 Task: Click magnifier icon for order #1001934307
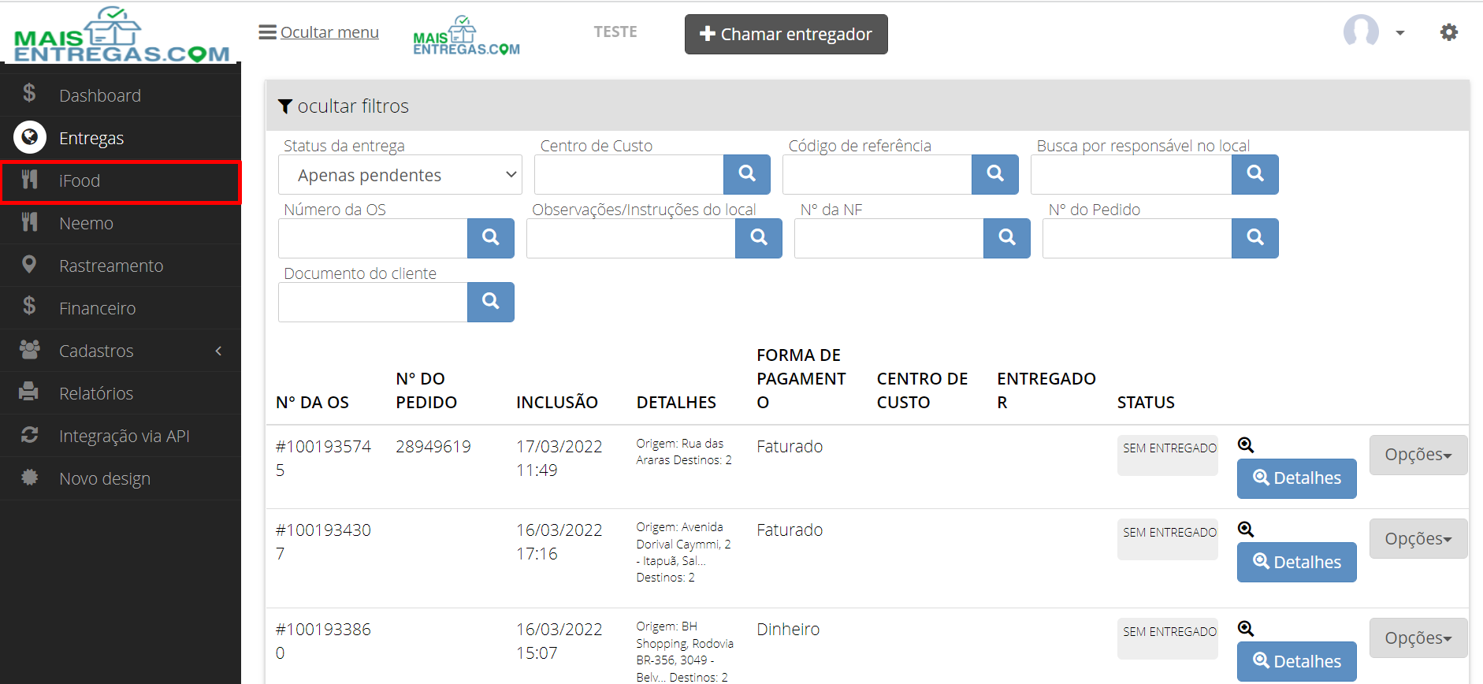click(x=1246, y=530)
